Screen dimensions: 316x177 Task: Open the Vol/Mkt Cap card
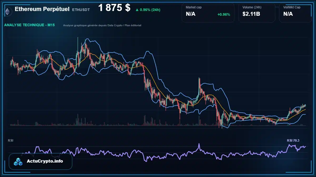coord(295,13)
